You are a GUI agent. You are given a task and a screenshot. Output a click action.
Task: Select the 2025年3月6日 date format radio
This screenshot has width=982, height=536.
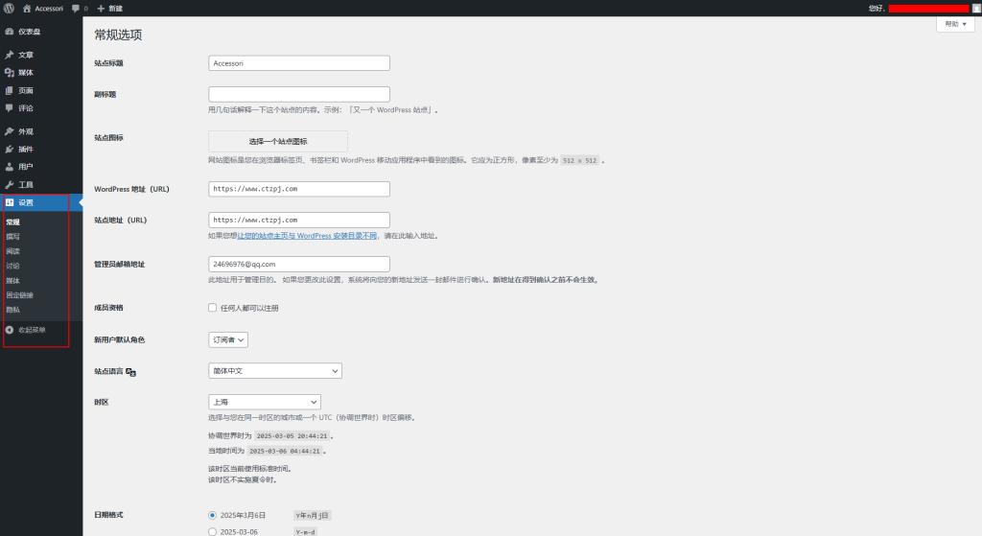[212, 515]
